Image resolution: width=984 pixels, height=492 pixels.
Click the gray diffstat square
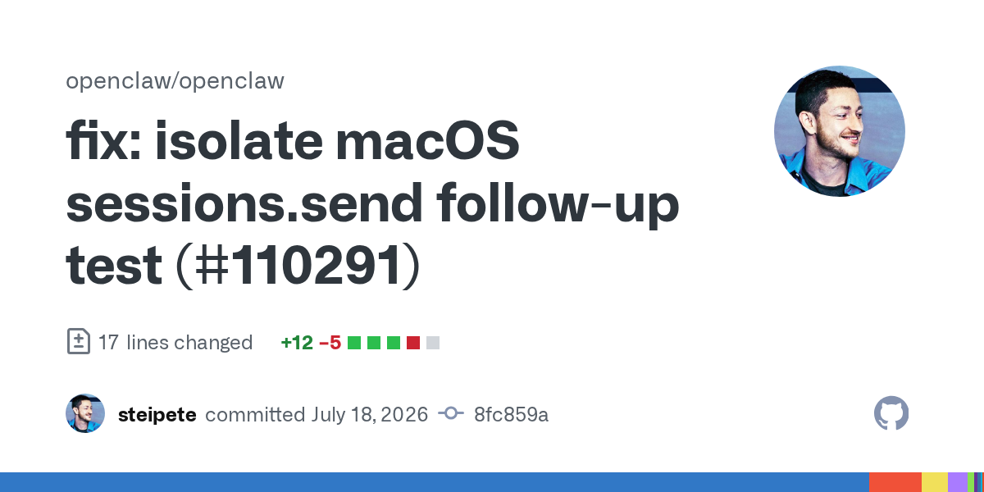433,343
